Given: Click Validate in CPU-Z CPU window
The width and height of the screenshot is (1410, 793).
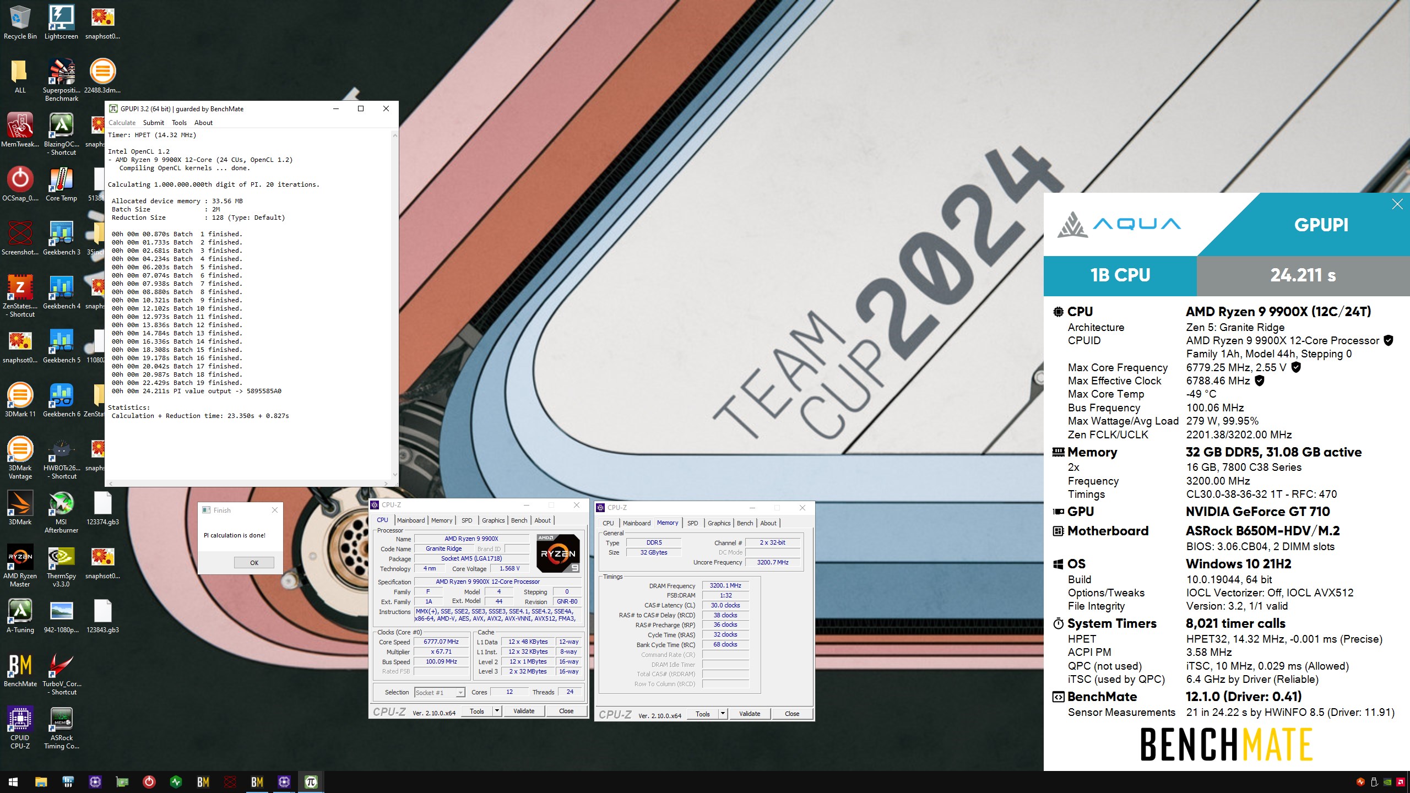Looking at the screenshot, I should (x=524, y=711).
